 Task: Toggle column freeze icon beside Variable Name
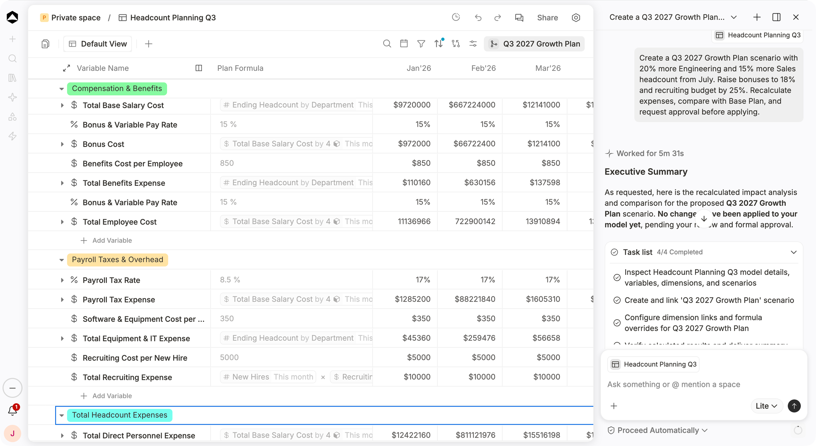coord(199,68)
